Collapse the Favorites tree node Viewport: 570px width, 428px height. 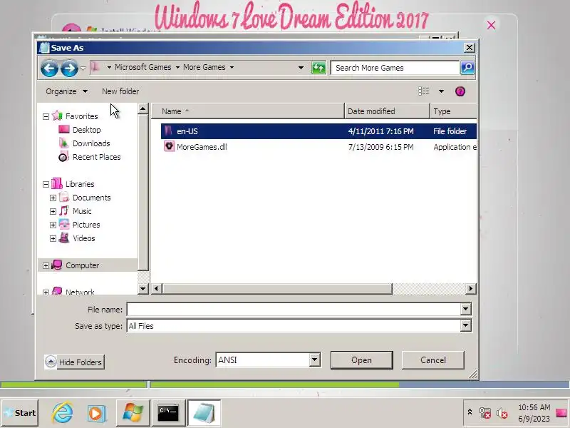pyautogui.click(x=46, y=116)
